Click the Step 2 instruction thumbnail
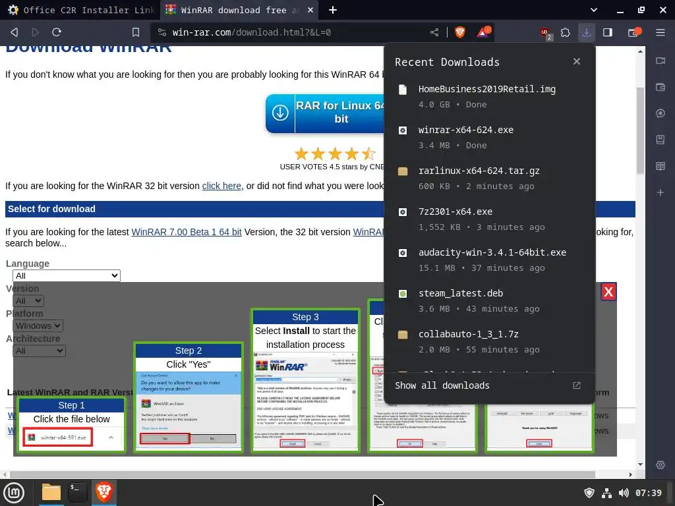The image size is (675, 506). [x=189, y=397]
